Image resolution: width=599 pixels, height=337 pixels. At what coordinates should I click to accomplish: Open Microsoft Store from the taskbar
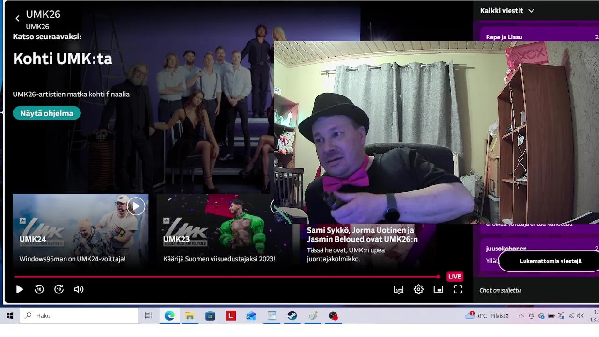click(x=210, y=316)
